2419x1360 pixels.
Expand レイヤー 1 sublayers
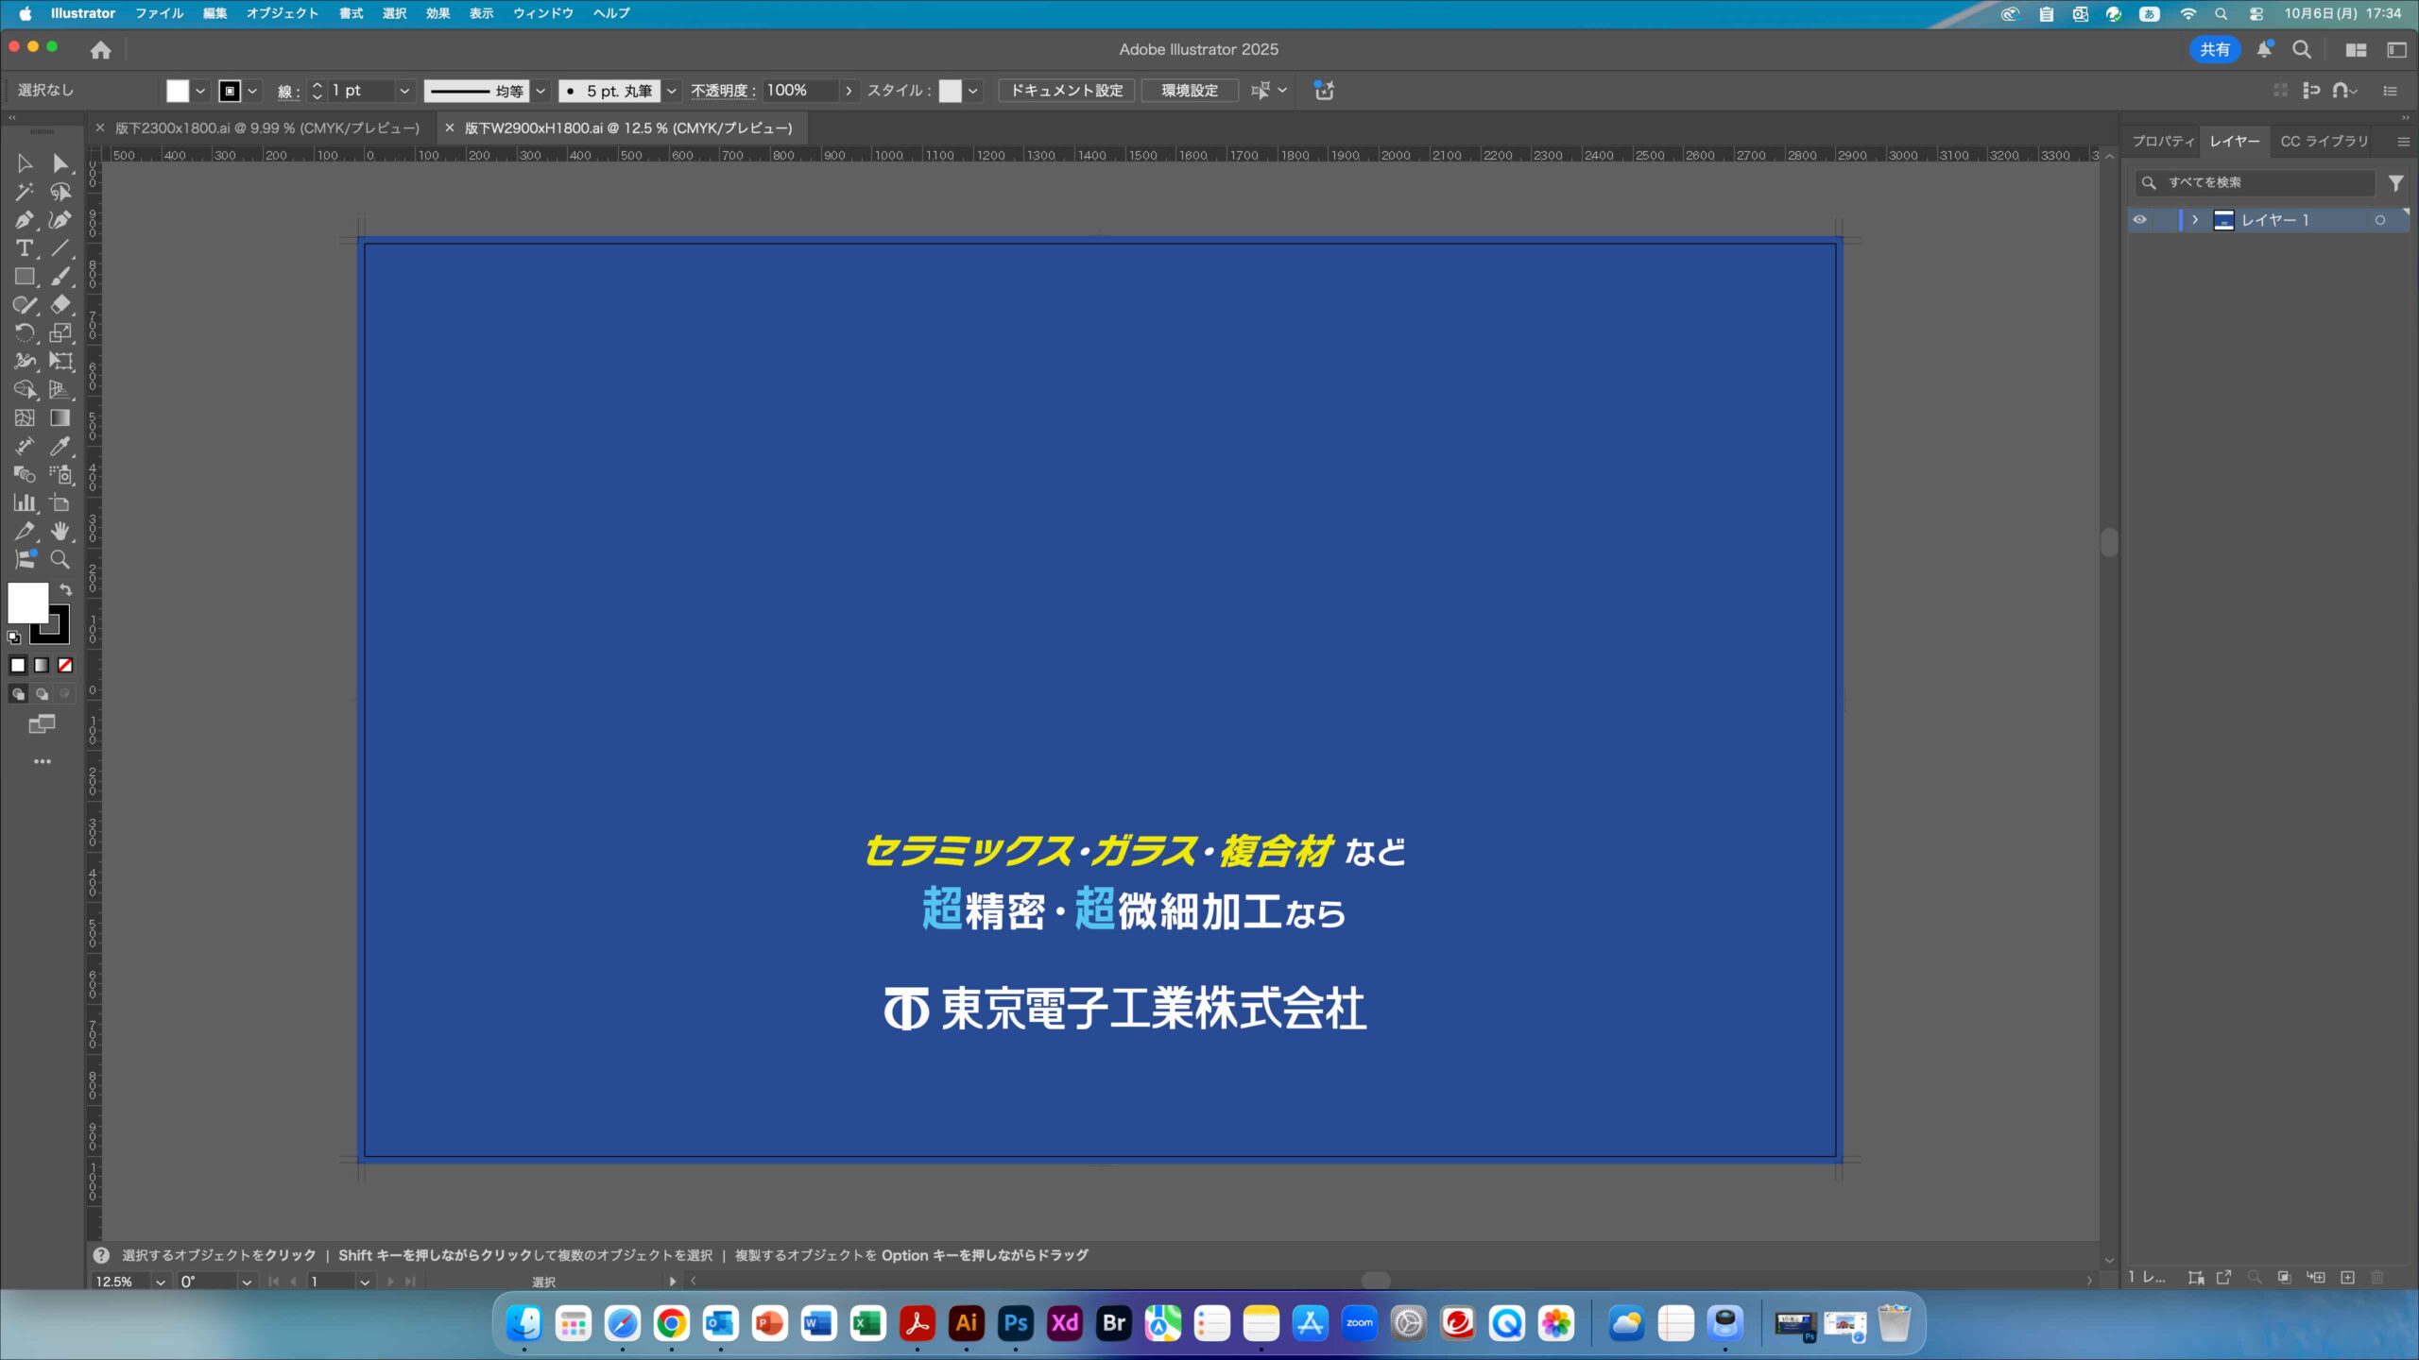pos(2195,220)
